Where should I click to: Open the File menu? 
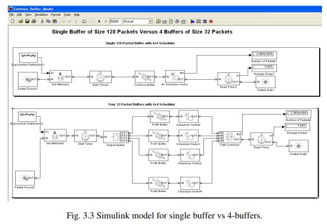click(x=11, y=15)
